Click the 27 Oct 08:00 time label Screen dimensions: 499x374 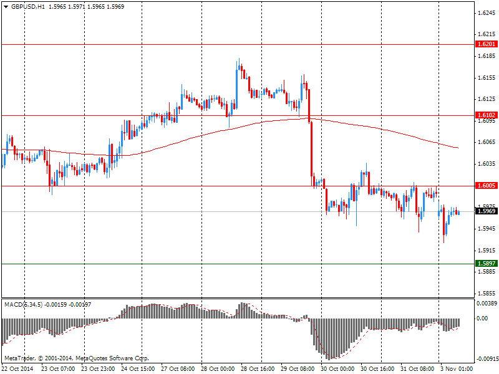coord(178,369)
